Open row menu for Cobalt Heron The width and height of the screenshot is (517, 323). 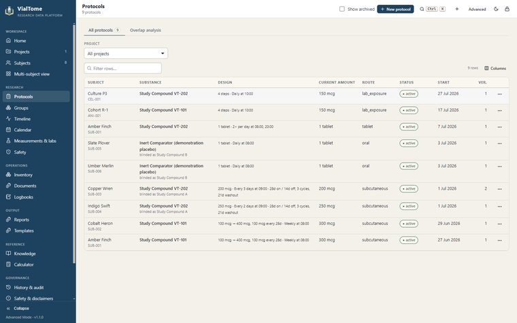pyautogui.click(x=499, y=224)
